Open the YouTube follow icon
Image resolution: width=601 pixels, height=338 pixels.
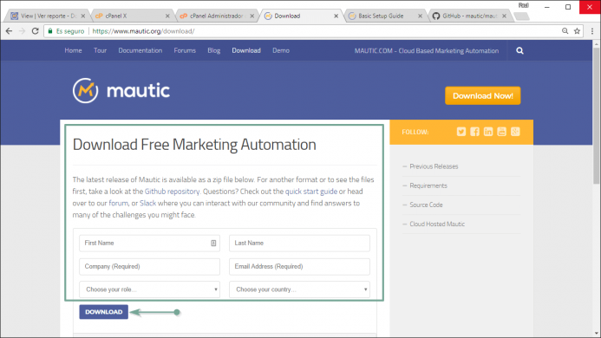(x=502, y=132)
